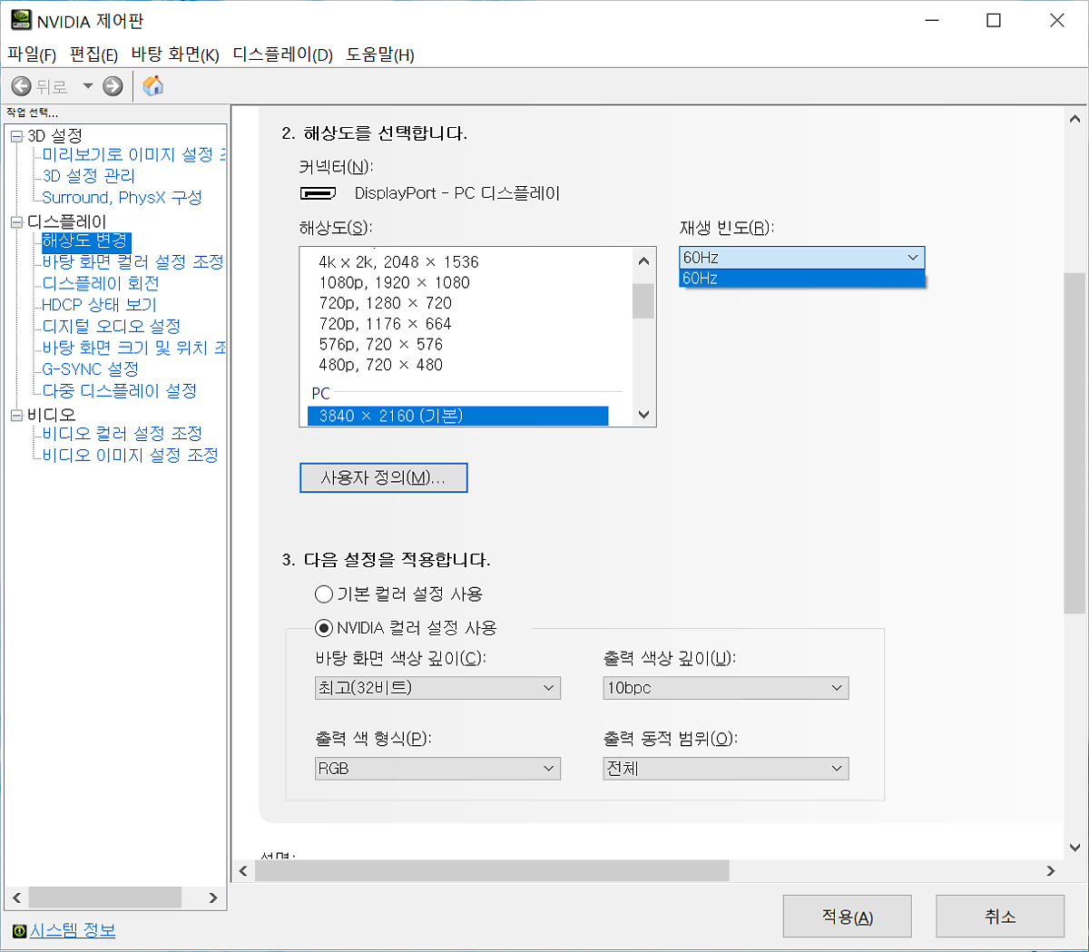
Task: Open the 바탕 화면(K) menu
Action: pos(175,54)
